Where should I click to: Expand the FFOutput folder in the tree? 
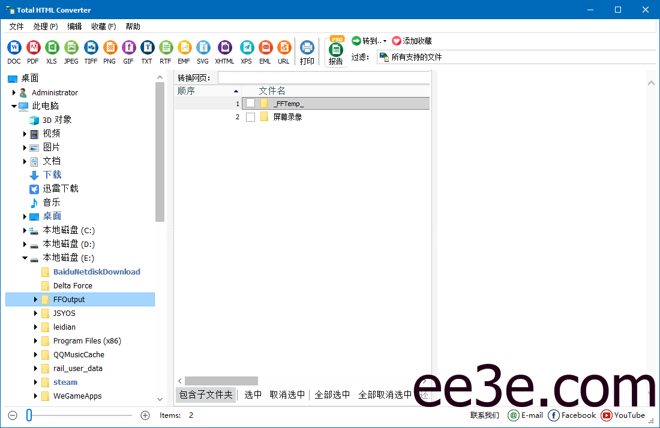coord(35,299)
